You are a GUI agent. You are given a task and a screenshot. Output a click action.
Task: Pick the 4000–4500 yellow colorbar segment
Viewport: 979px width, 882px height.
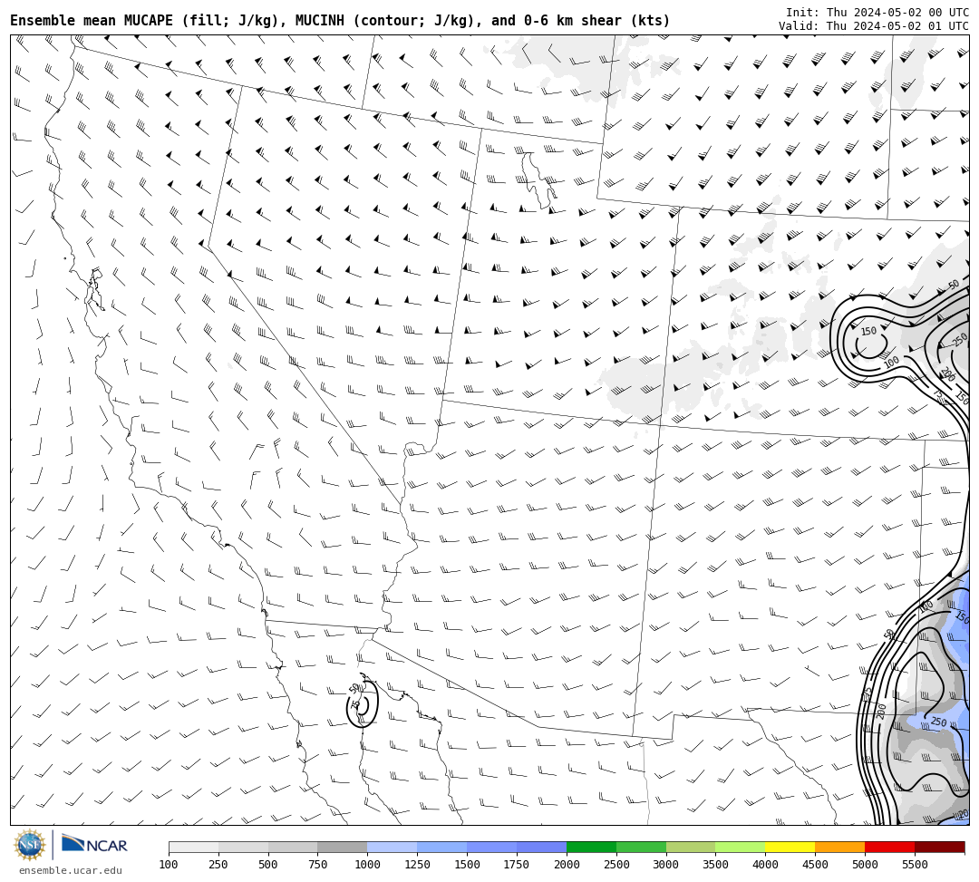pos(790,847)
